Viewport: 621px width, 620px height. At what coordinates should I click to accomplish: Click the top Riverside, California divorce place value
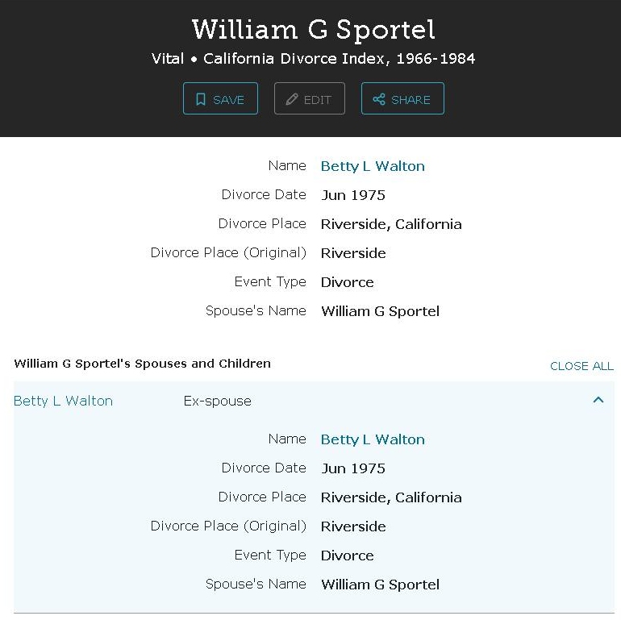[391, 224]
